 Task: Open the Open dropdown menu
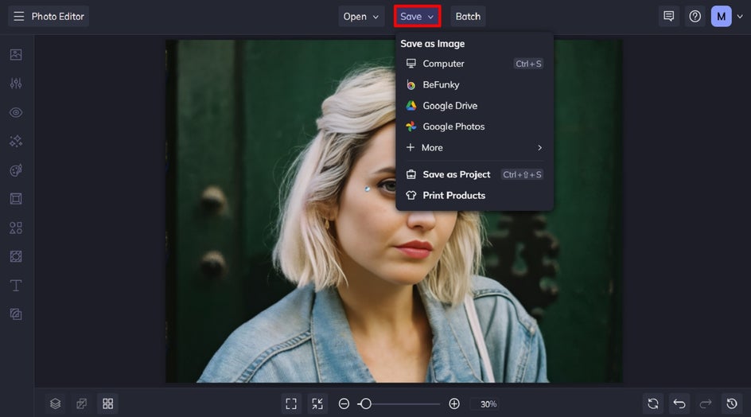click(x=361, y=16)
